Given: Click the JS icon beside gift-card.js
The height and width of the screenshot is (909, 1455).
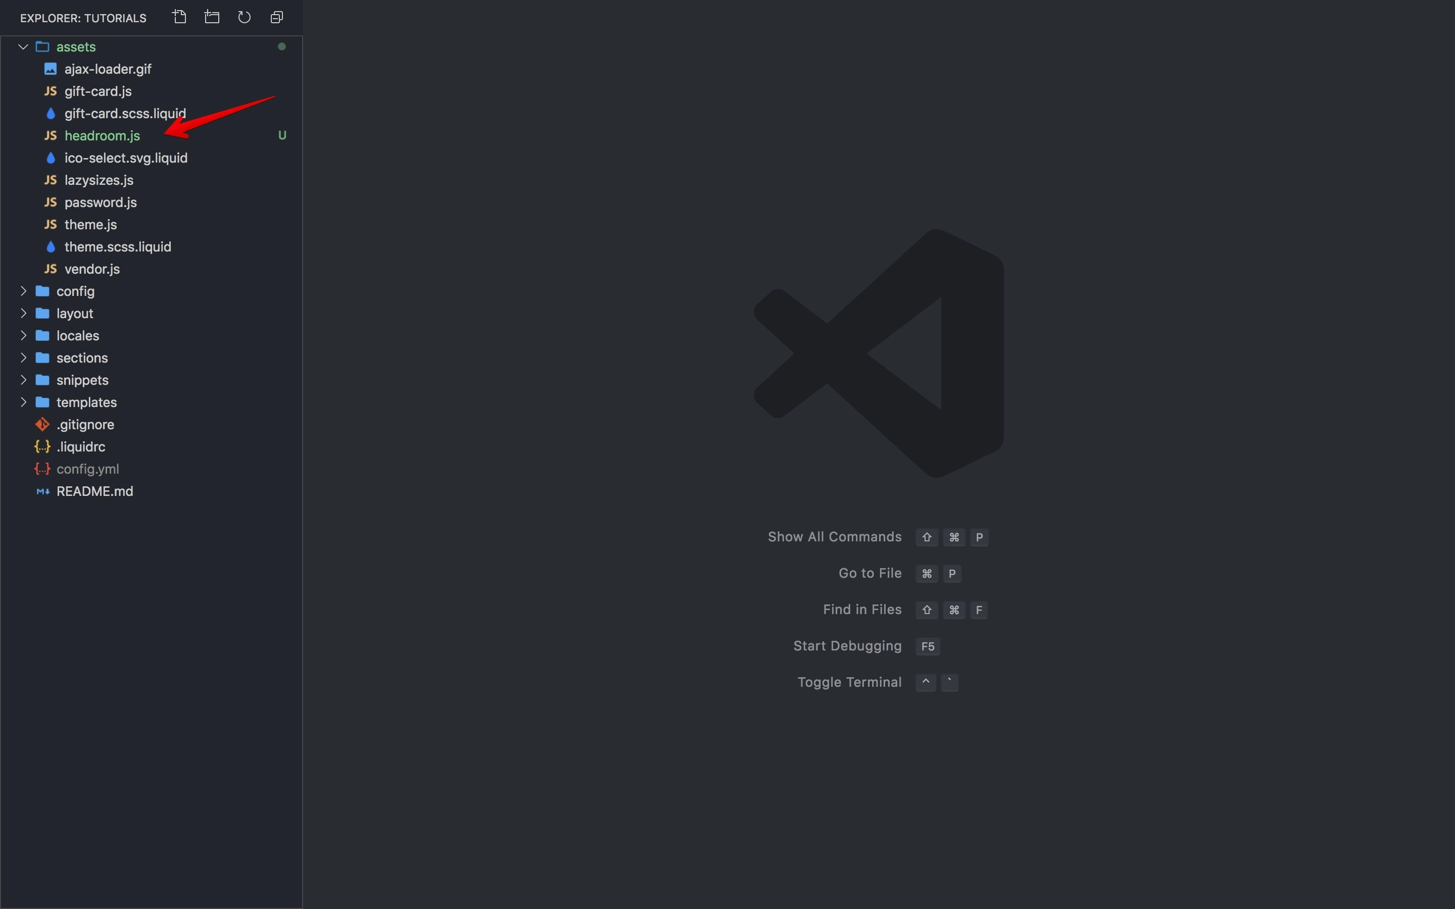Looking at the screenshot, I should pyautogui.click(x=51, y=91).
